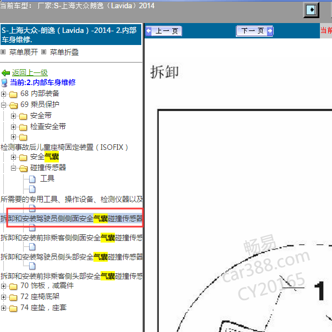Expand the 安全气囊 folder node
Image resolution: width=332 pixels, height=332 pixels.
(x=13, y=157)
